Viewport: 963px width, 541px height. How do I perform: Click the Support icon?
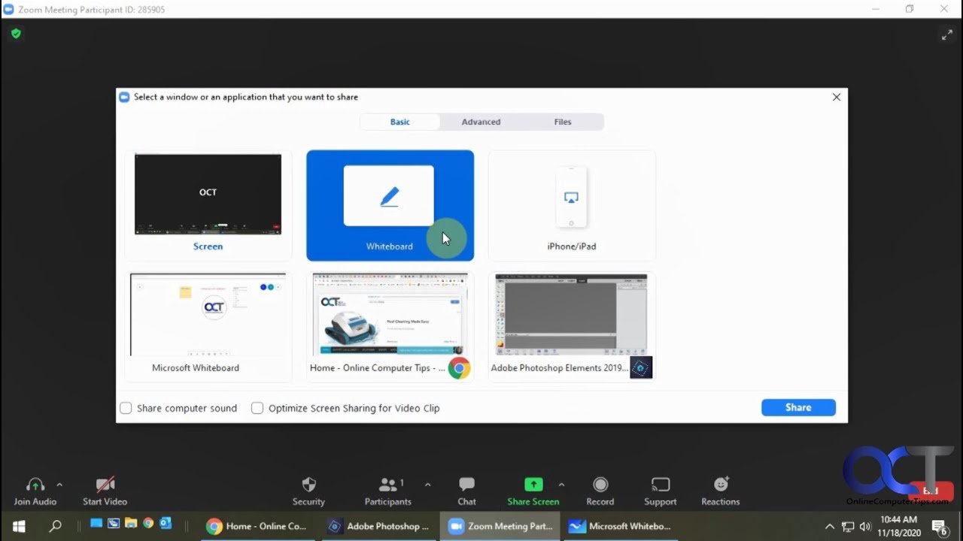coord(661,485)
